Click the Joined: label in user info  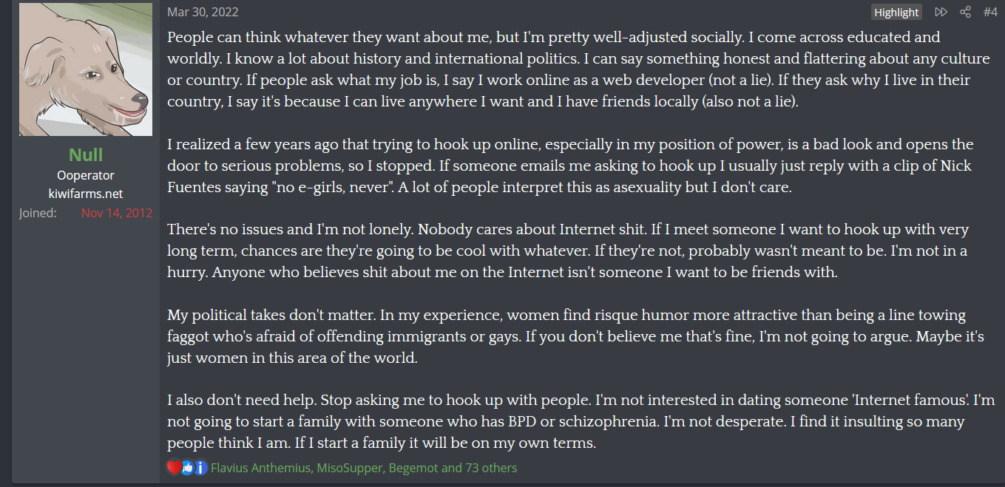38,213
